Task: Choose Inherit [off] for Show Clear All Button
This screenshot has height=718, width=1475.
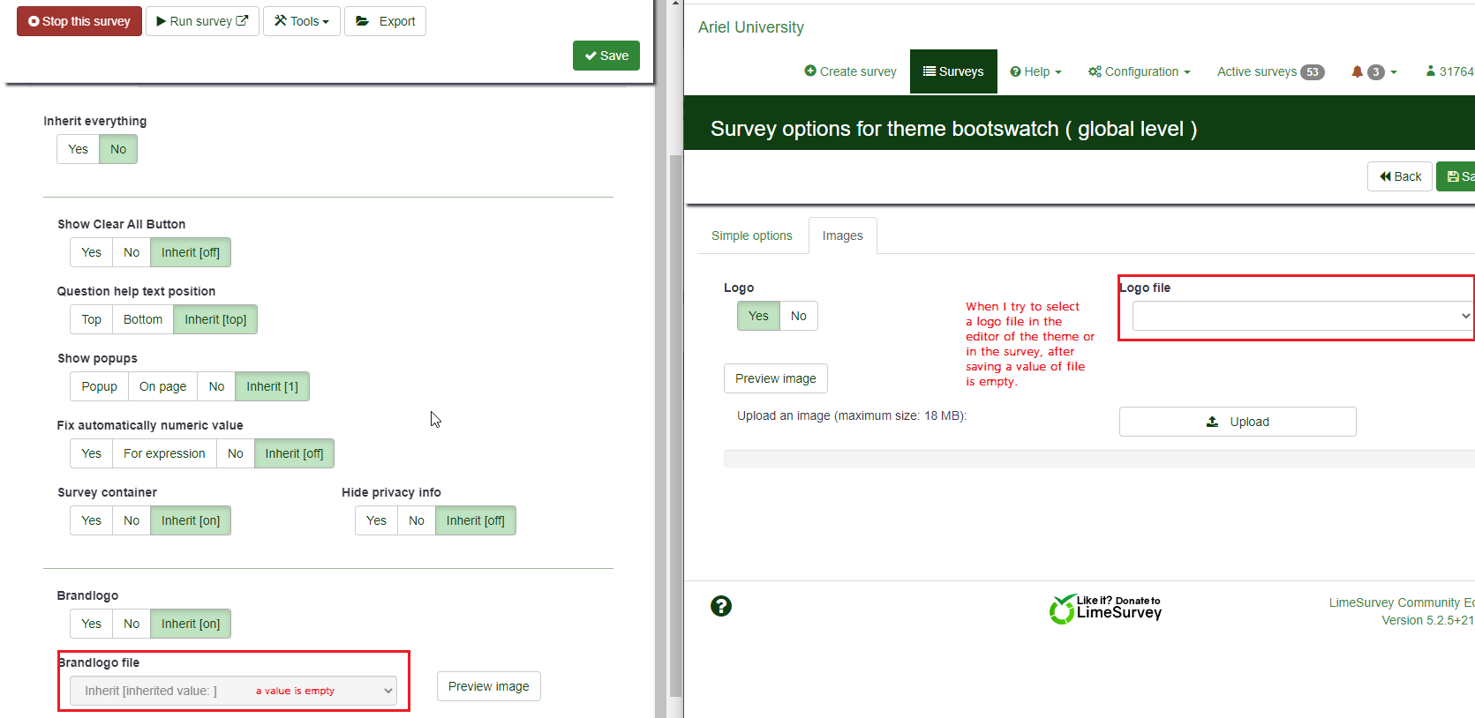Action: [191, 252]
